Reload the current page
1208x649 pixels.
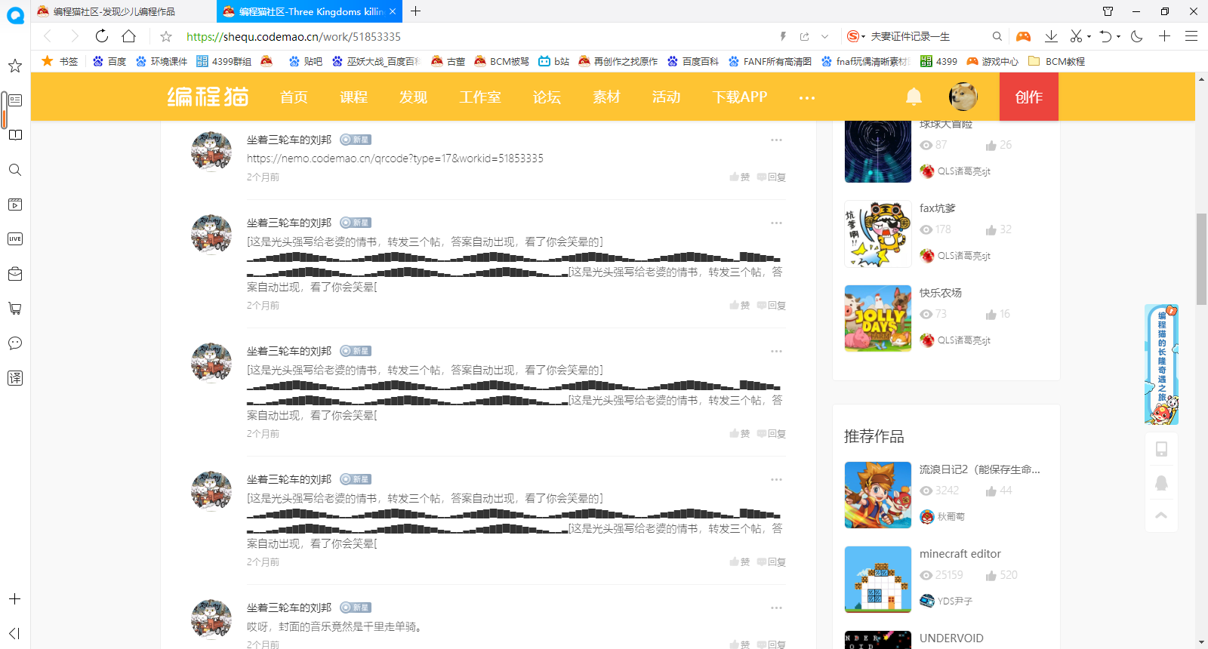point(102,36)
